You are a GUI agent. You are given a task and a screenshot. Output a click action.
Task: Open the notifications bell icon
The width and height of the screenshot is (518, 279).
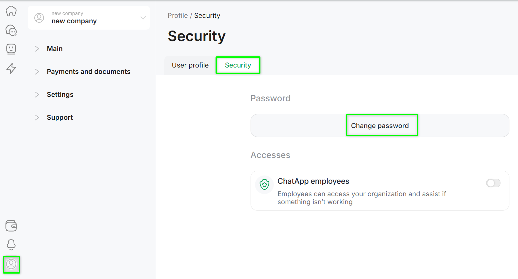tap(11, 245)
